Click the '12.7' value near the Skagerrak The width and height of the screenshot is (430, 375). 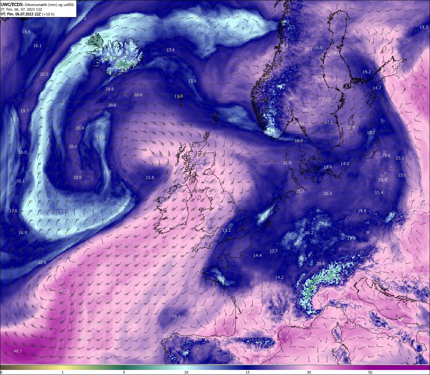click(299, 141)
